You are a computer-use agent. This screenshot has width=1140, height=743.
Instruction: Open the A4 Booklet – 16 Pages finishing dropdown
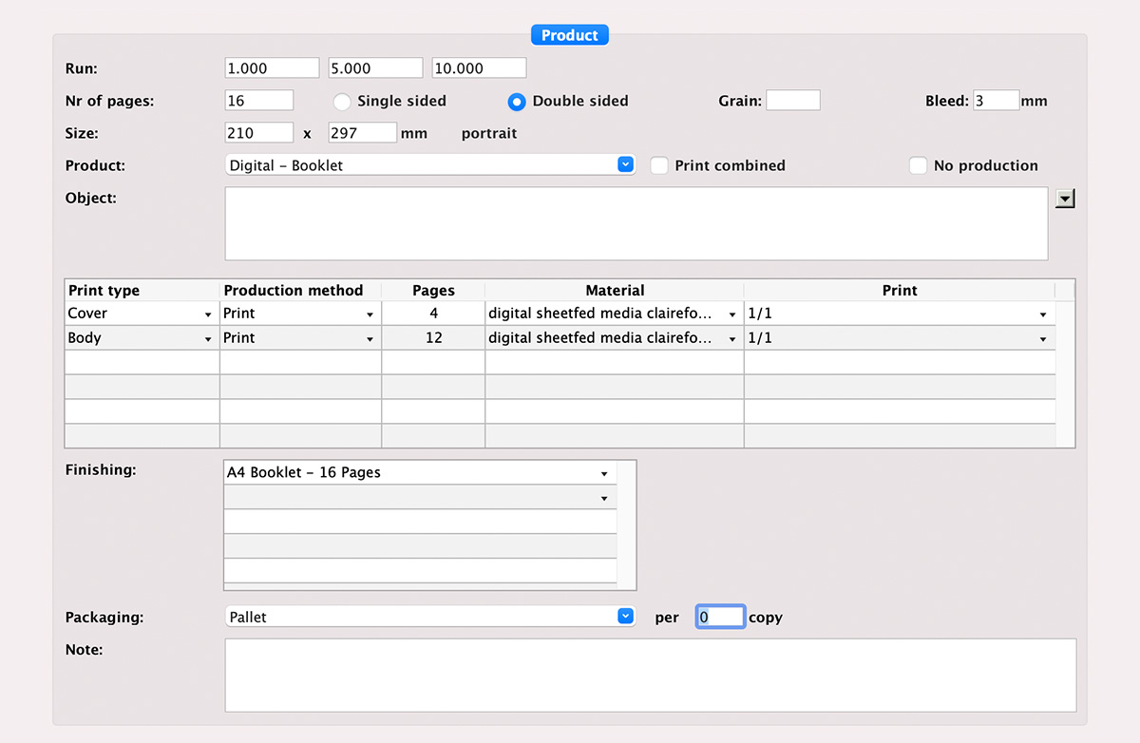point(604,473)
